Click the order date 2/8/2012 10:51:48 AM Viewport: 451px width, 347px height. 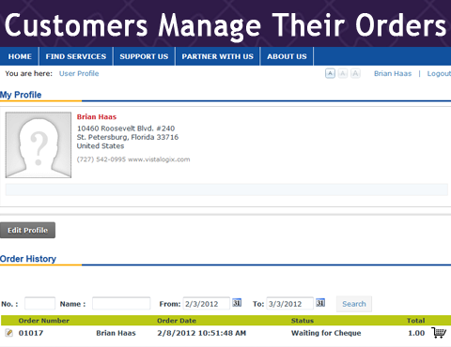[x=202, y=333]
